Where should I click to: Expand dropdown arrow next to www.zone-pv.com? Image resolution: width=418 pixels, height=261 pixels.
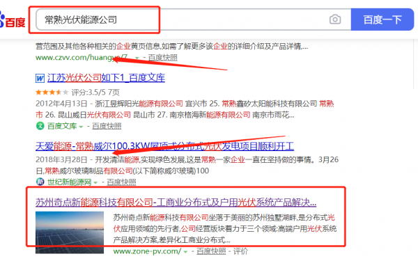185,252
